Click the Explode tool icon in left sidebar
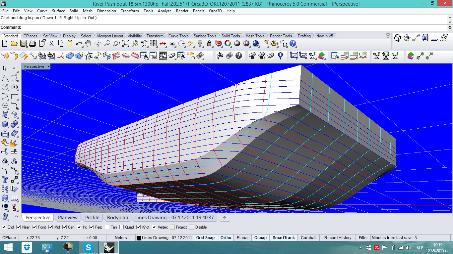This screenshot has height=254, width=453. point(14,143)
